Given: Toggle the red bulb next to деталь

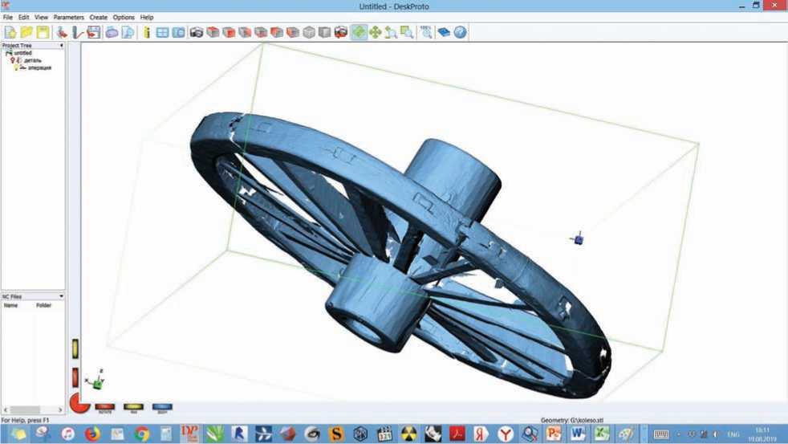Looking at the screenshot, I should 13,60.
